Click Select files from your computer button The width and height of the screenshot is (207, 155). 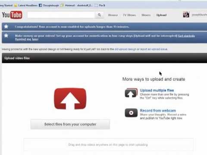[70, 124]
